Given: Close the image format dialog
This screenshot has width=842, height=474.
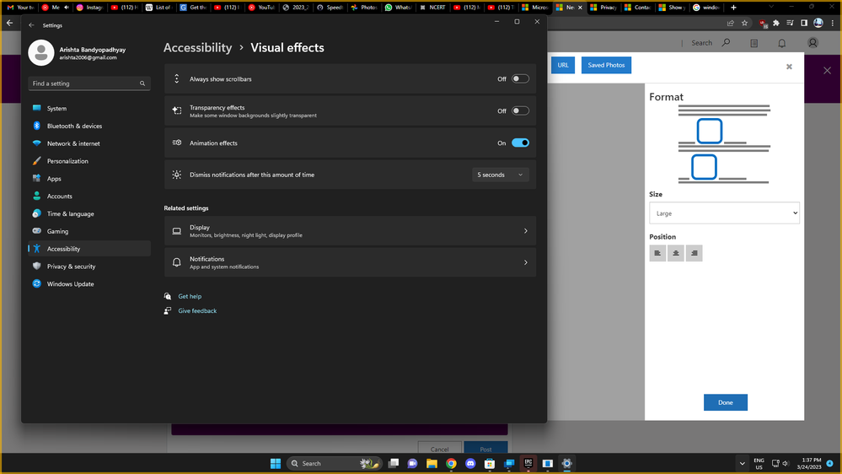Looking at the screenshot, I should click(x=790, y=67).
